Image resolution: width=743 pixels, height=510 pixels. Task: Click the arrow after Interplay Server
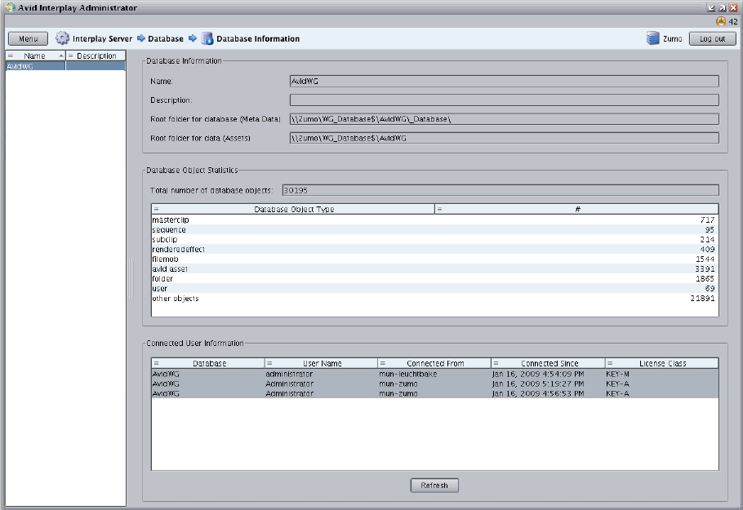(x=141, y=38)
